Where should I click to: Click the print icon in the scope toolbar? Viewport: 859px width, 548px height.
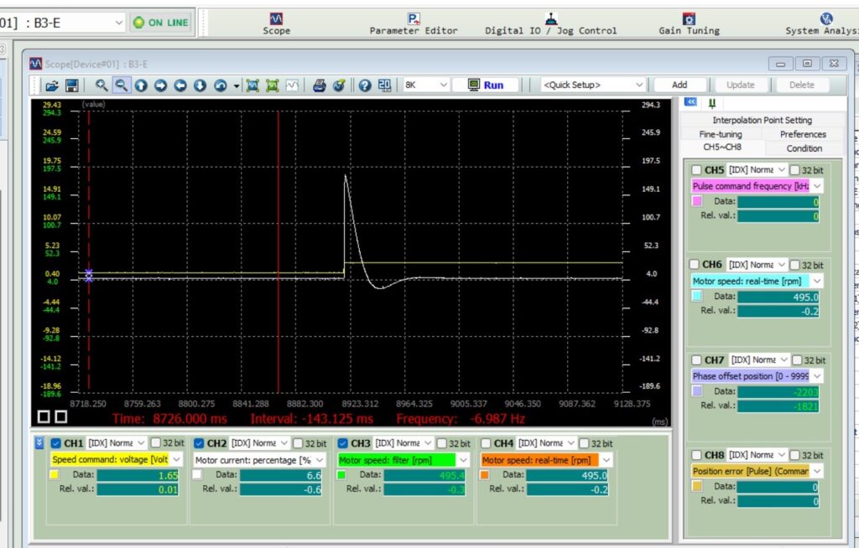[x=319, y=85]
